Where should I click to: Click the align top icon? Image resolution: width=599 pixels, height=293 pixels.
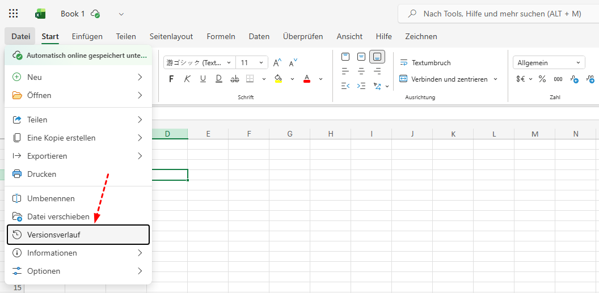[x=345, y=57]
